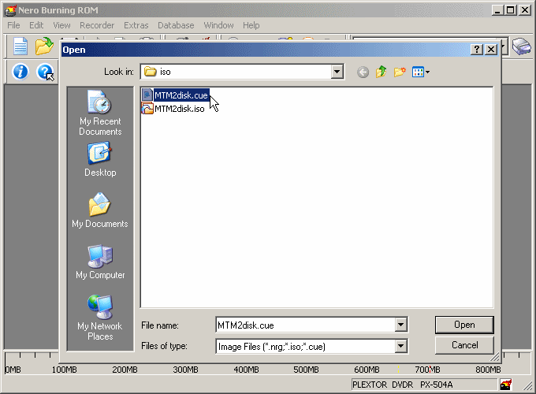
Task: Open the View Menu dropdown button
Action: click(x=420, y=72)
